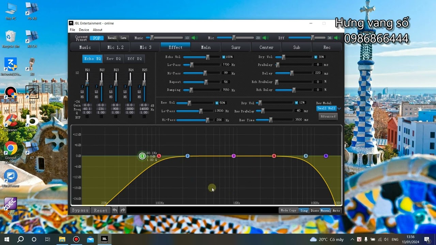Toggle the BYP checkbox under EQ4

pos(130,117)
